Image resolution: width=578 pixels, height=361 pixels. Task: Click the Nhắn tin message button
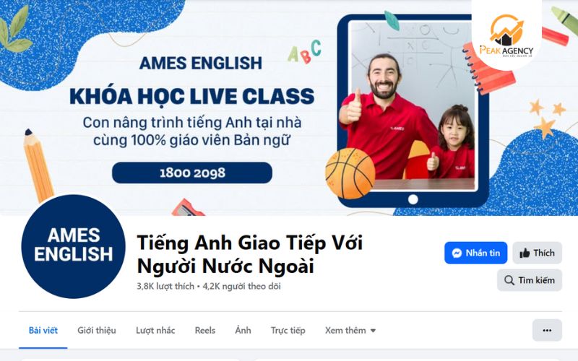(x=476, y=253)
